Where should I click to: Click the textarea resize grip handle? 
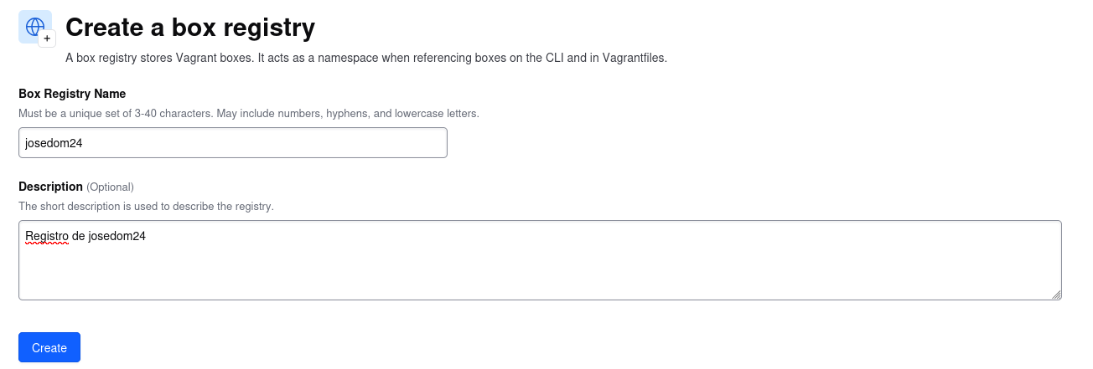tap(1057, 295)
